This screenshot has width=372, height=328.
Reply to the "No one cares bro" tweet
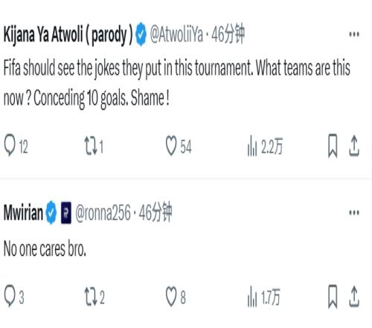(14, 297)
